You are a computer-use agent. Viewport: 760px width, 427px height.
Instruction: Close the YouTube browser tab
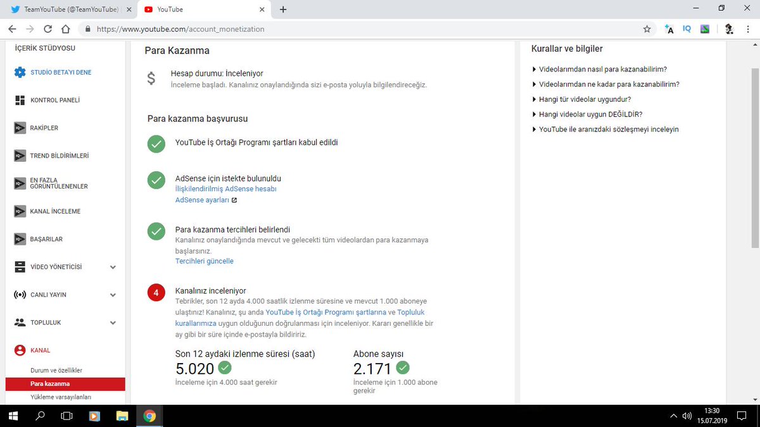pyautogui.click(x=262, y=9)
